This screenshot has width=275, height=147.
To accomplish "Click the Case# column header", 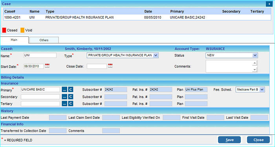I will [10, 11].
